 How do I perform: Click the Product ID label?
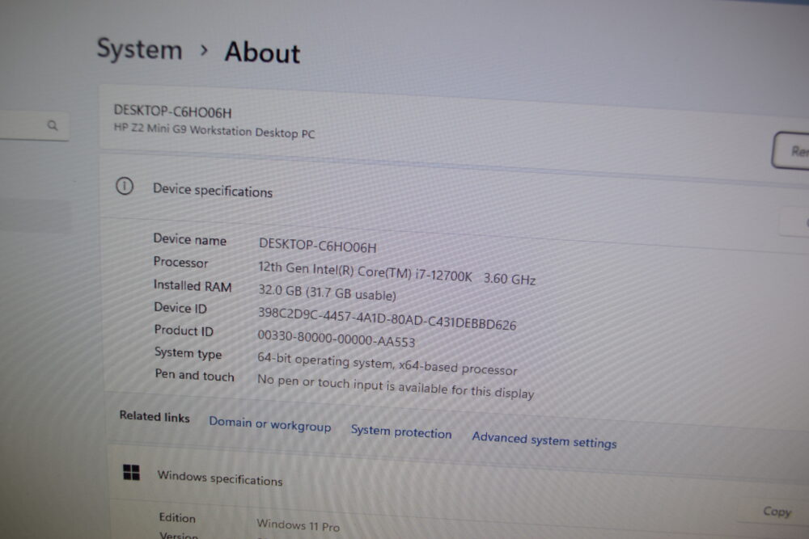[x=184, y=331]
